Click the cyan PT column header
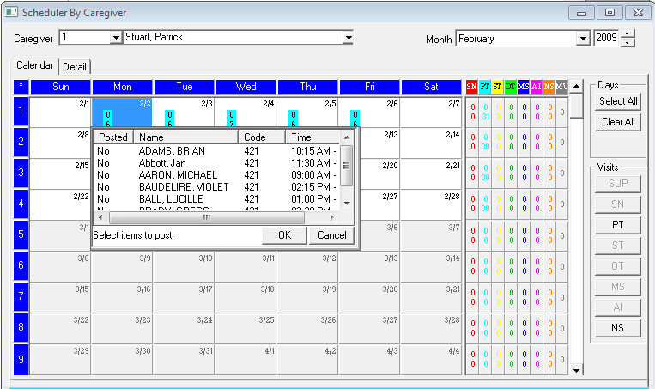This screenshot has height=389, width=655. (x=485, y=87)
